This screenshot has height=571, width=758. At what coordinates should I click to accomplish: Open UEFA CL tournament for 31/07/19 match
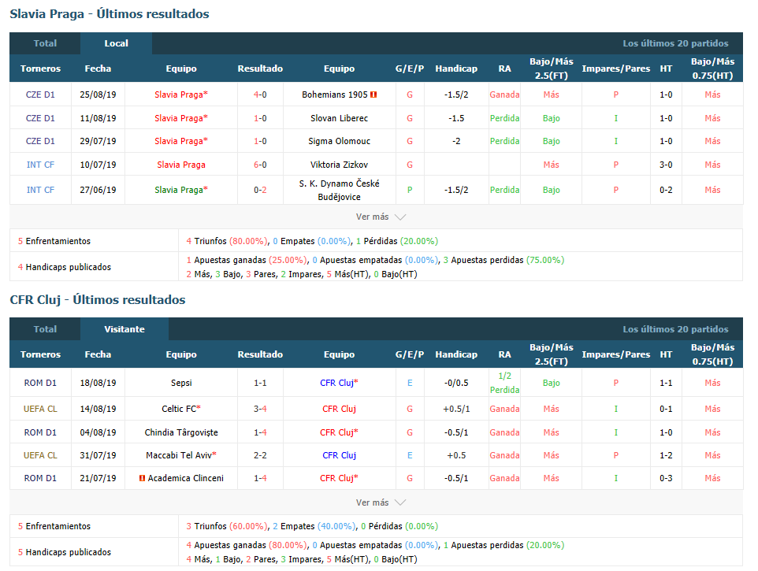(x=40, y=455)
